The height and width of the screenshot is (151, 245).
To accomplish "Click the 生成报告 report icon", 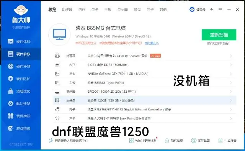I will click(x=220, y=141).
